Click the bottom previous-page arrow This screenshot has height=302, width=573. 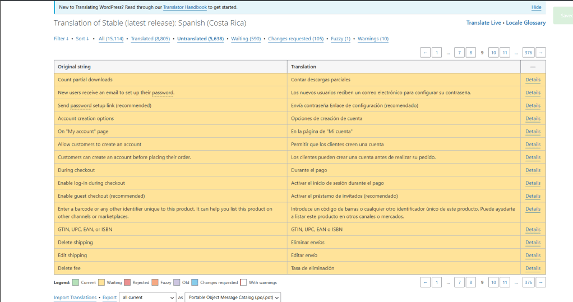click(x=425, y=282)
